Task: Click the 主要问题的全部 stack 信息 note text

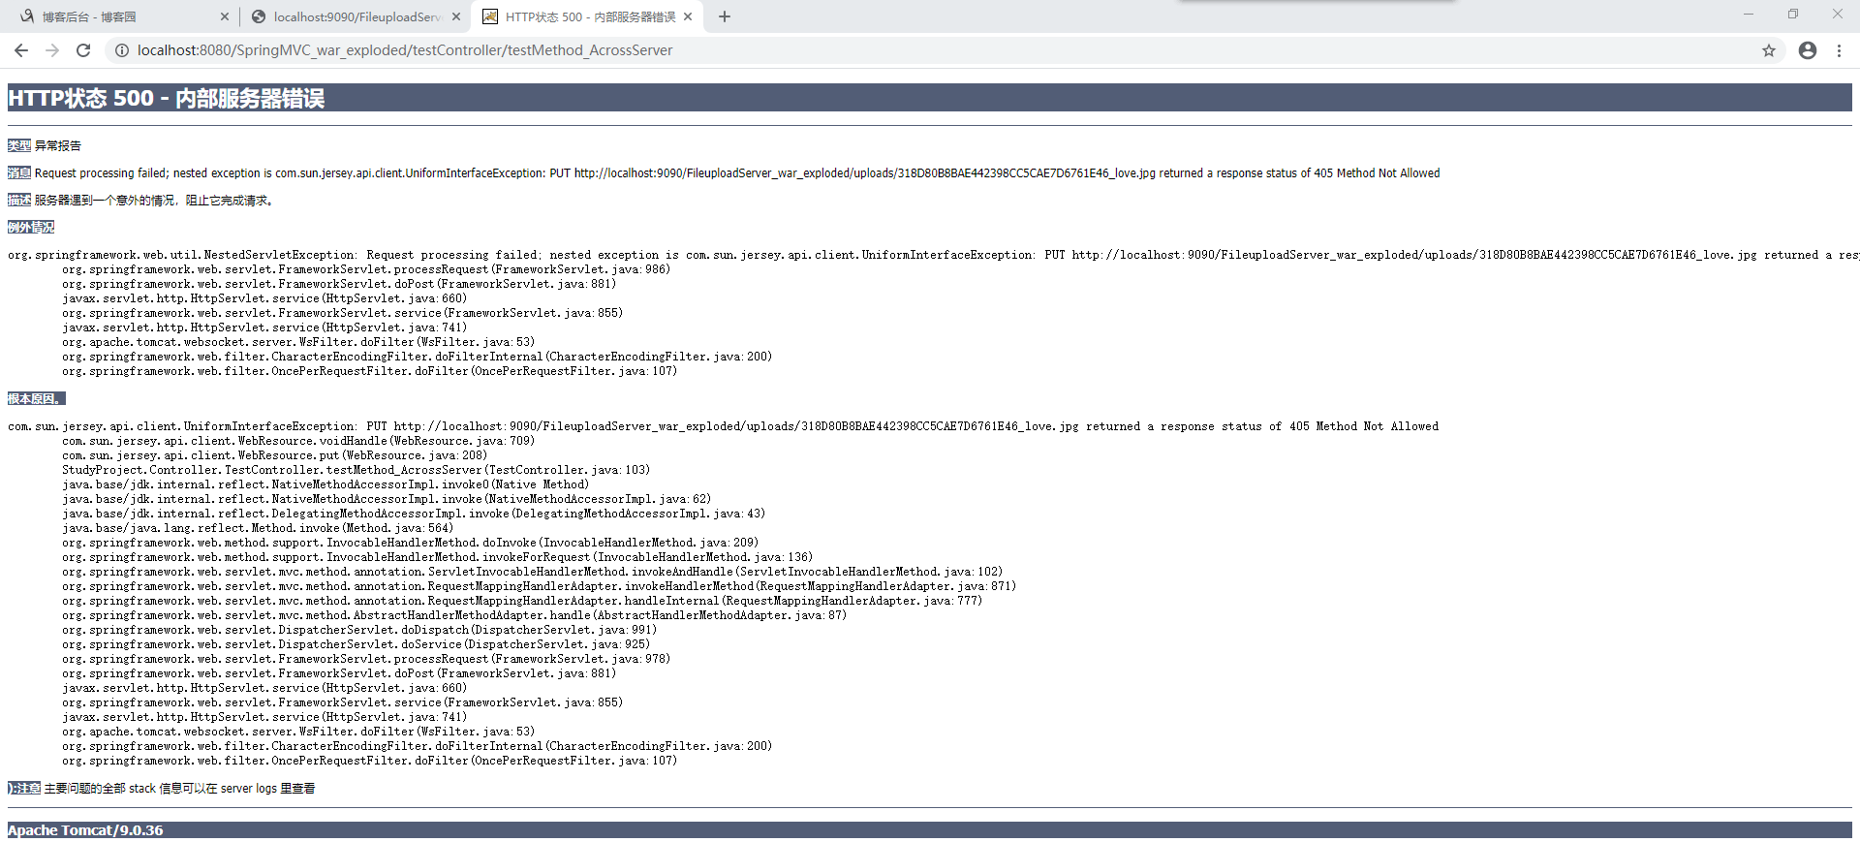Action: coord(180,789)
